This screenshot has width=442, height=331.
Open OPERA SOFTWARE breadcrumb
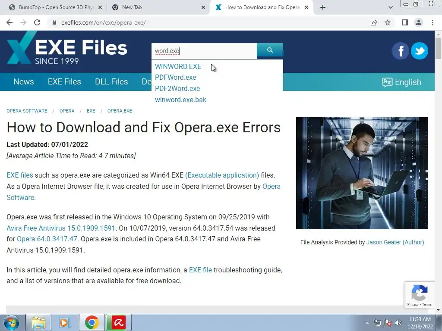pyautogui.click(x=27, y=111)
